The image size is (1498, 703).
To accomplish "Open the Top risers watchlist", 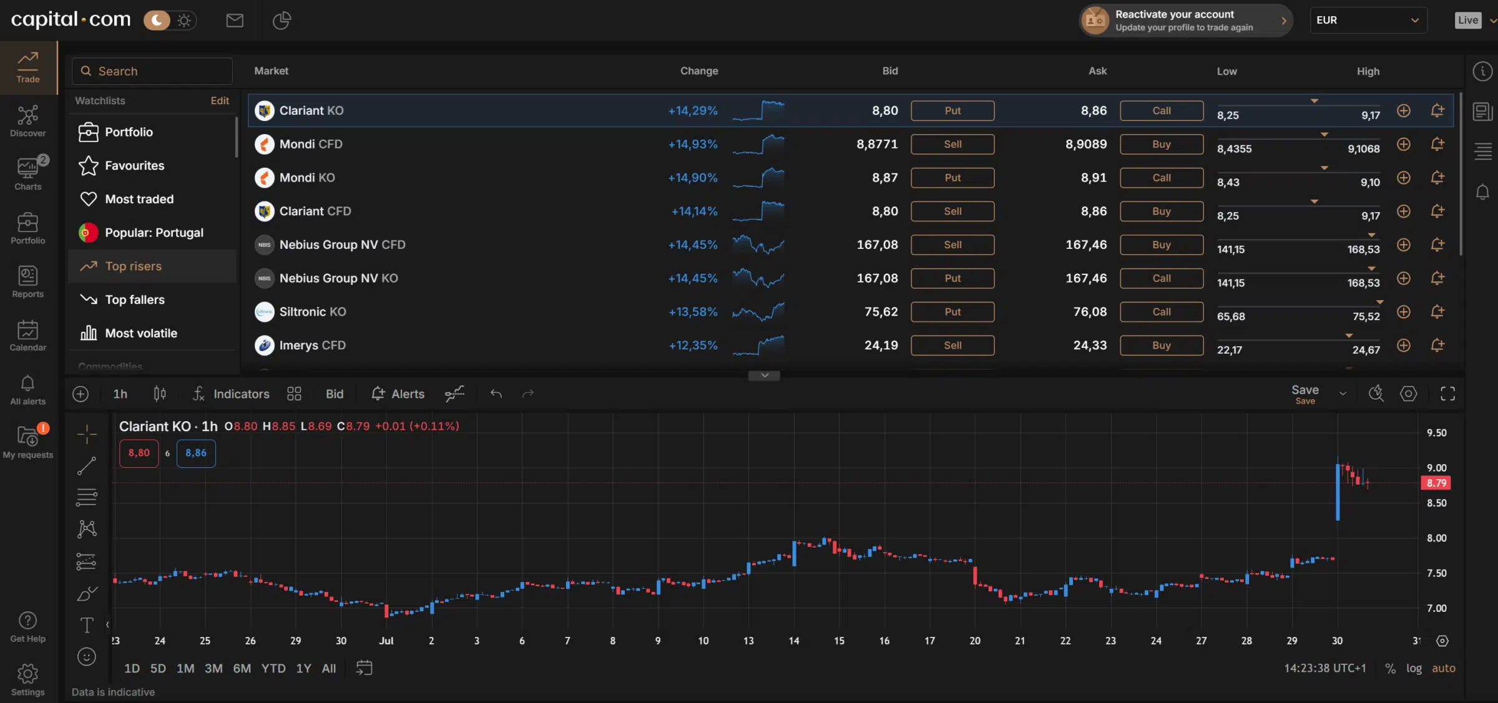I will (152, 266).
